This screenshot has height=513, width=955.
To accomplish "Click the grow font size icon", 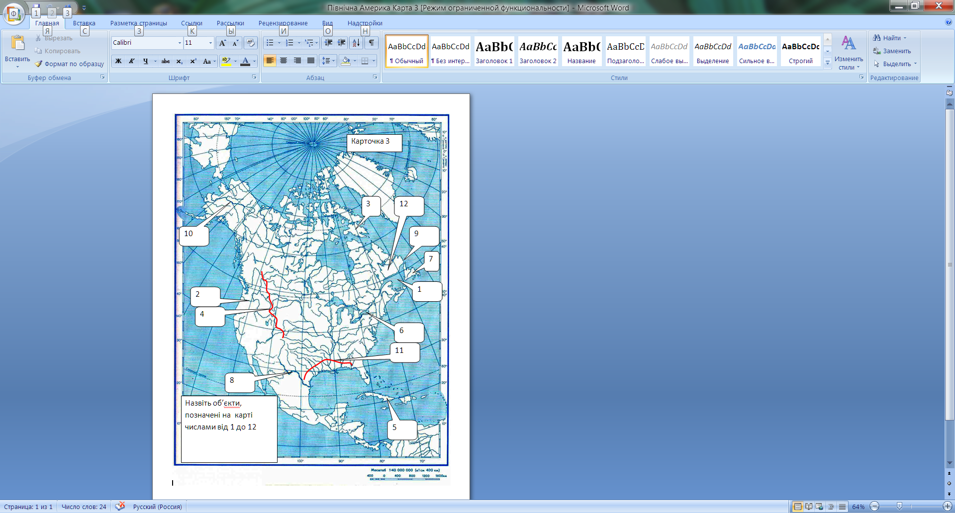I will click(222, 43).
